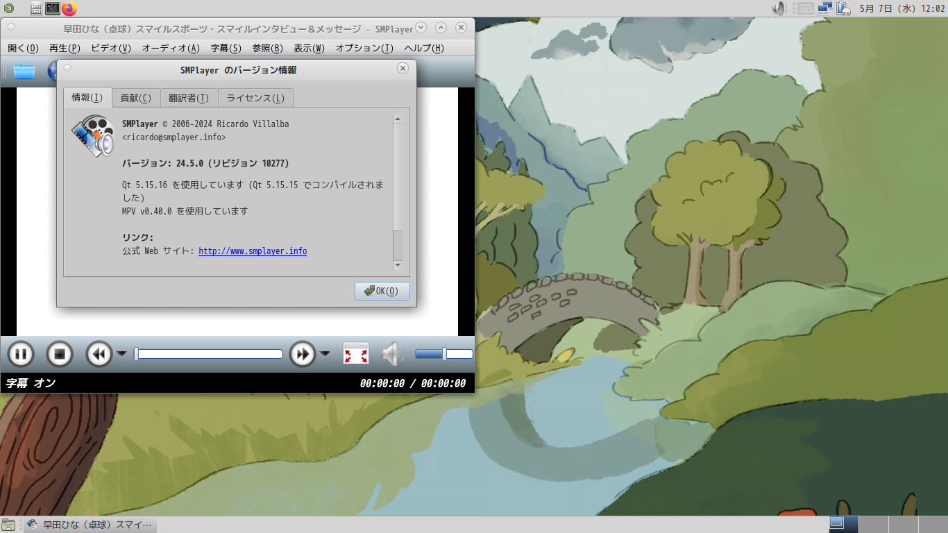The width and height of the screenshot is (948, 533).
Task: Switch to the 貢献(C) tab
Action: 136,98
